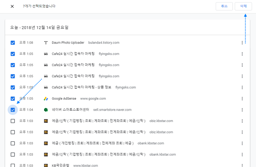
Task: Click the 취소 button
Action: 224,6
